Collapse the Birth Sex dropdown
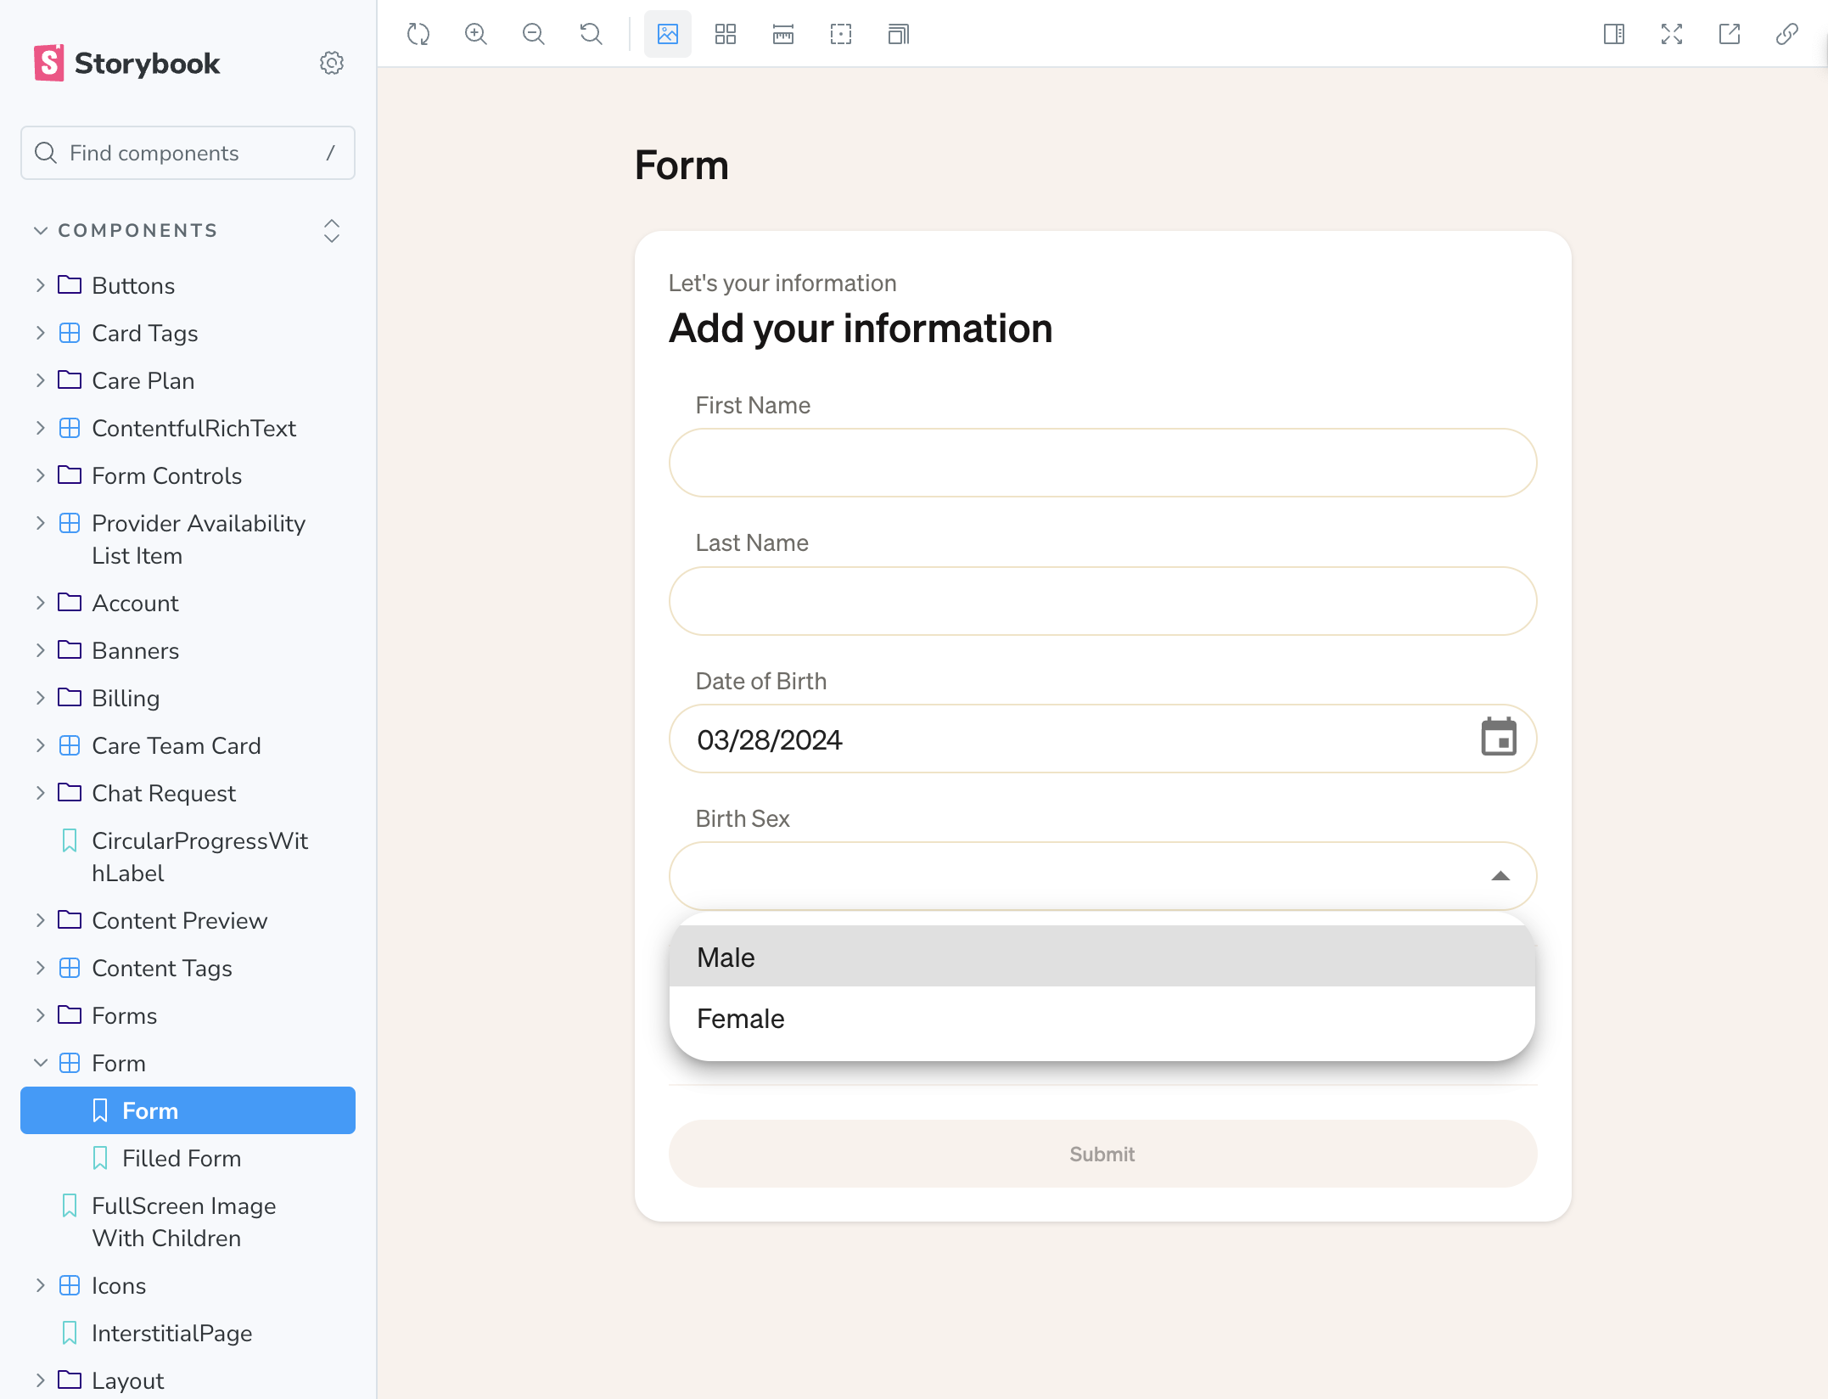 click(1500, 876)
